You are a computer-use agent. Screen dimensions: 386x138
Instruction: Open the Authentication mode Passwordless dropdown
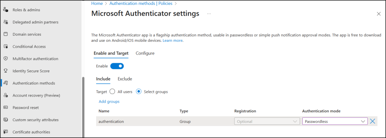point(335,121)
